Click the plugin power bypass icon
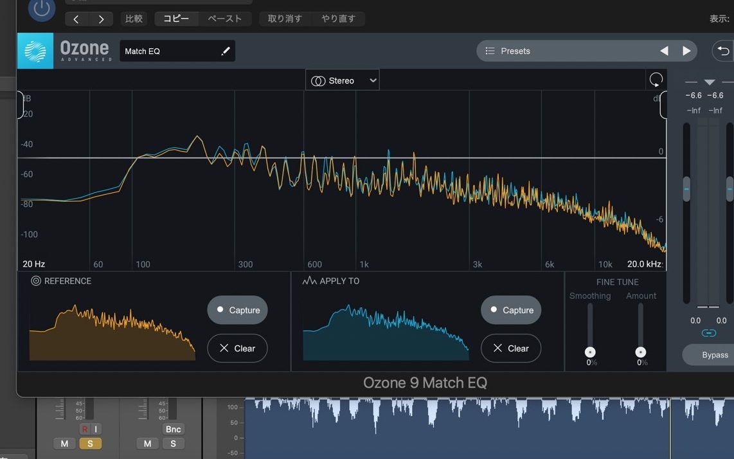Screen dimensions: 734x459 click(x=41, y=9)
